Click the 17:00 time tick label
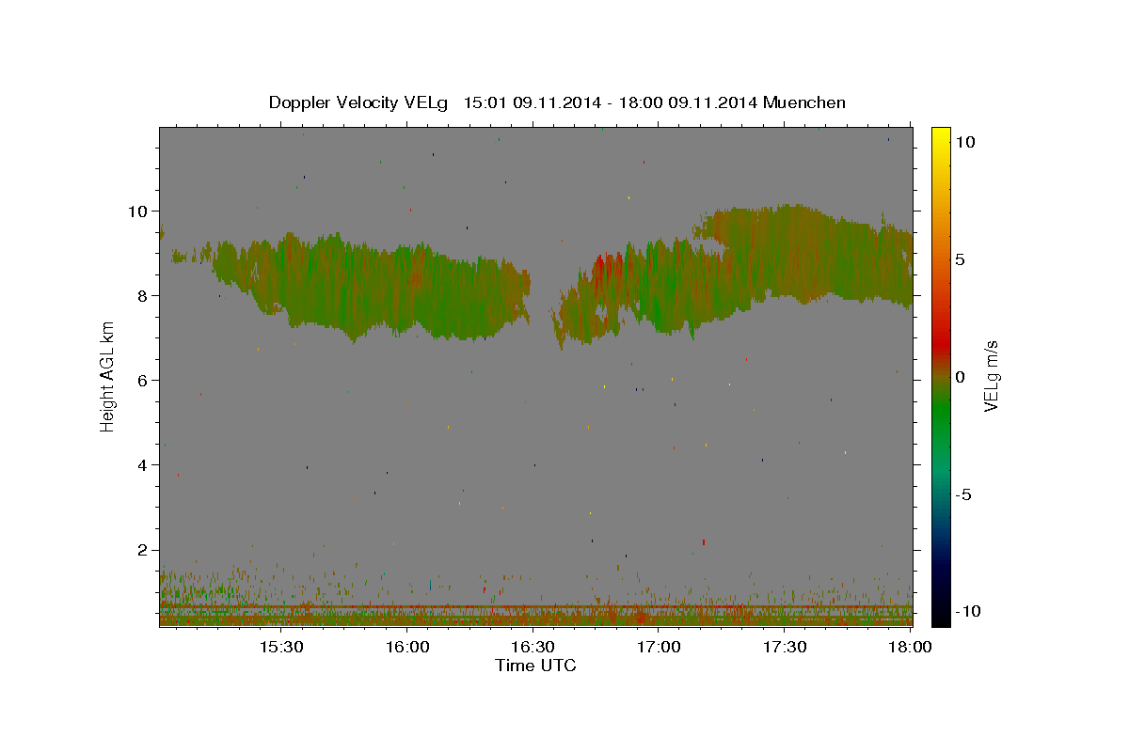Screen dimensions: 1129x752 [x=659, y=647]
